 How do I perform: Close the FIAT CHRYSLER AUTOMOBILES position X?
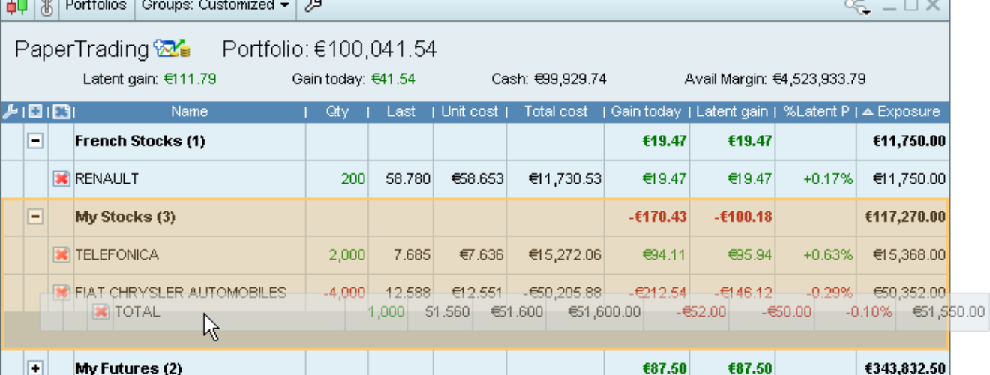click(x=61, y=292)
